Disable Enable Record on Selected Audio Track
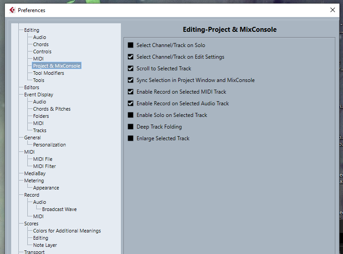Viewport: 343px width, 254px height. [x=131, y=103]
